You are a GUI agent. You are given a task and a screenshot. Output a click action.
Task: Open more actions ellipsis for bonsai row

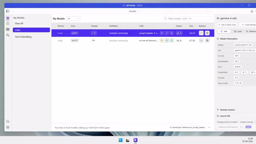pos(201,40)
